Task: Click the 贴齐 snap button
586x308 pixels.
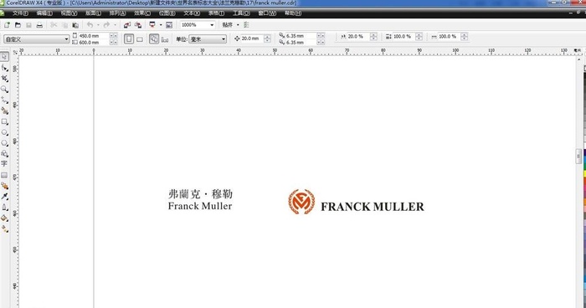Action: (x=228, y=25)
